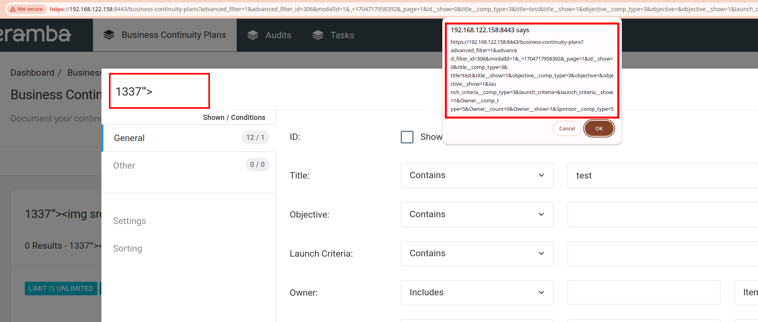Open the Title comparison dropdown

(477, 175)
